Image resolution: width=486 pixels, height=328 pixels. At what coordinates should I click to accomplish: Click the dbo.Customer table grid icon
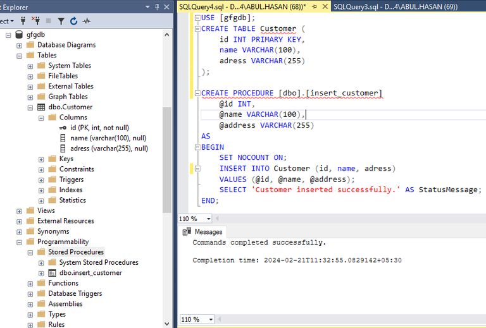[41, 107]
